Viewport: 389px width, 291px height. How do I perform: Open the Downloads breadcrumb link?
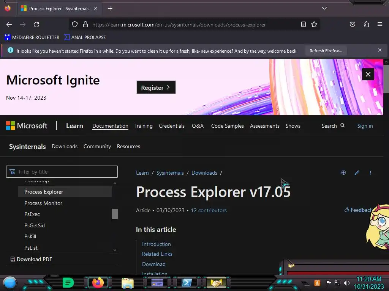click(x=204, y=173)
